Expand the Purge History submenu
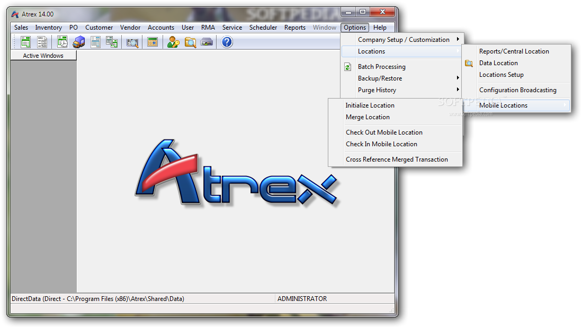The image size is (582, 328). [402, 90]
